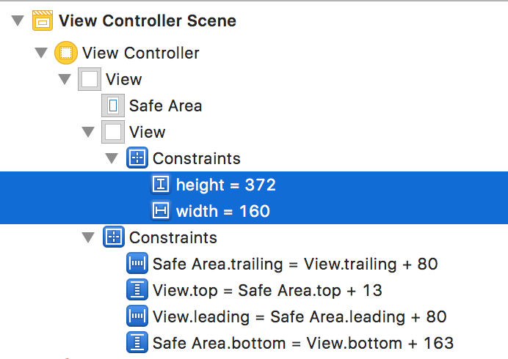Click the nested Constraints group icon

point(137,158)
